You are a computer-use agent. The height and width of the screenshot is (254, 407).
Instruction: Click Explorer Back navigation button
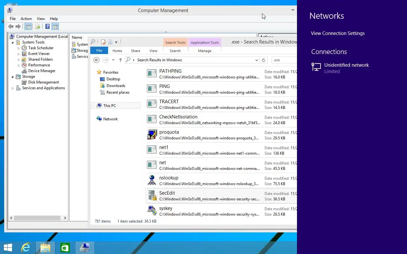coord(97,60)
